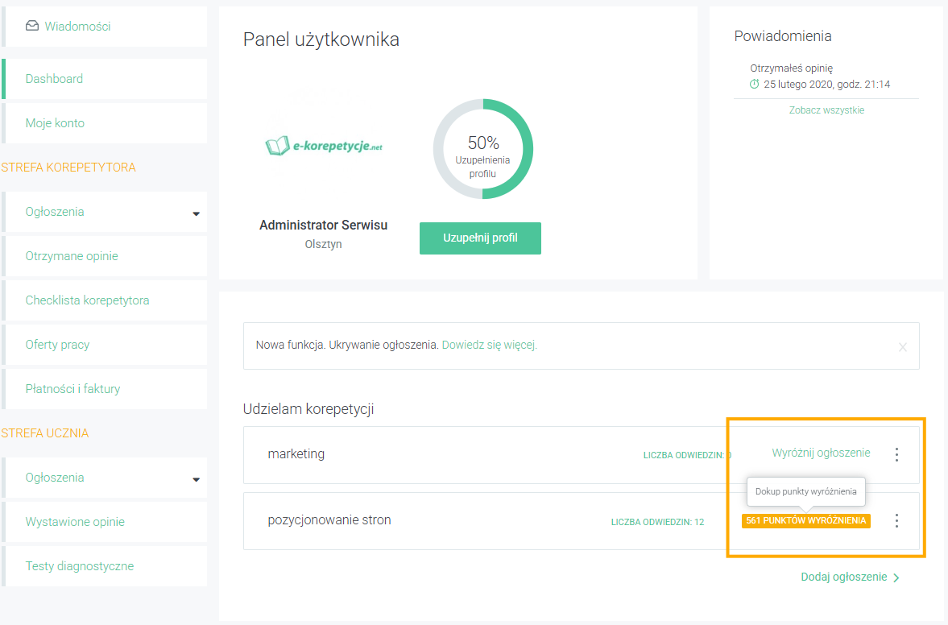Open Płatności i faktury section
The width and height of the screenshot is (948, 625).
point(106,389)
